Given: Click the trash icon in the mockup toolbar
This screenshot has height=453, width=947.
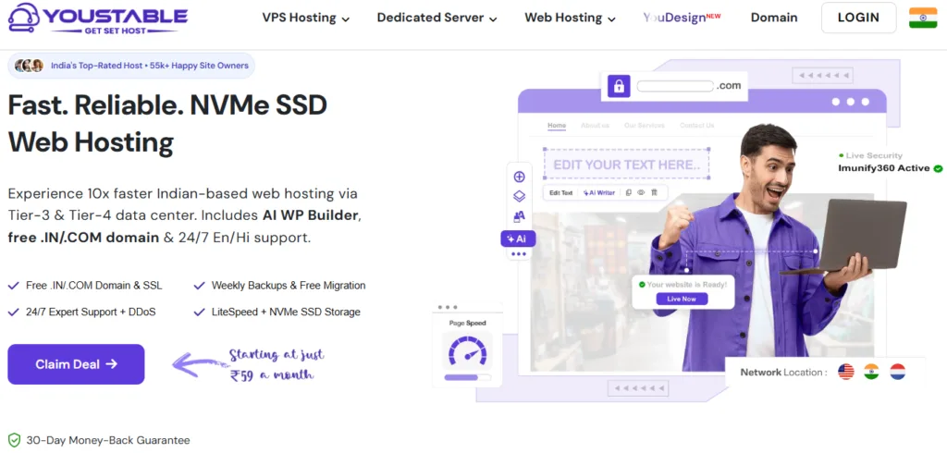Looking at the screenshot, I should [x=654, y=192].
